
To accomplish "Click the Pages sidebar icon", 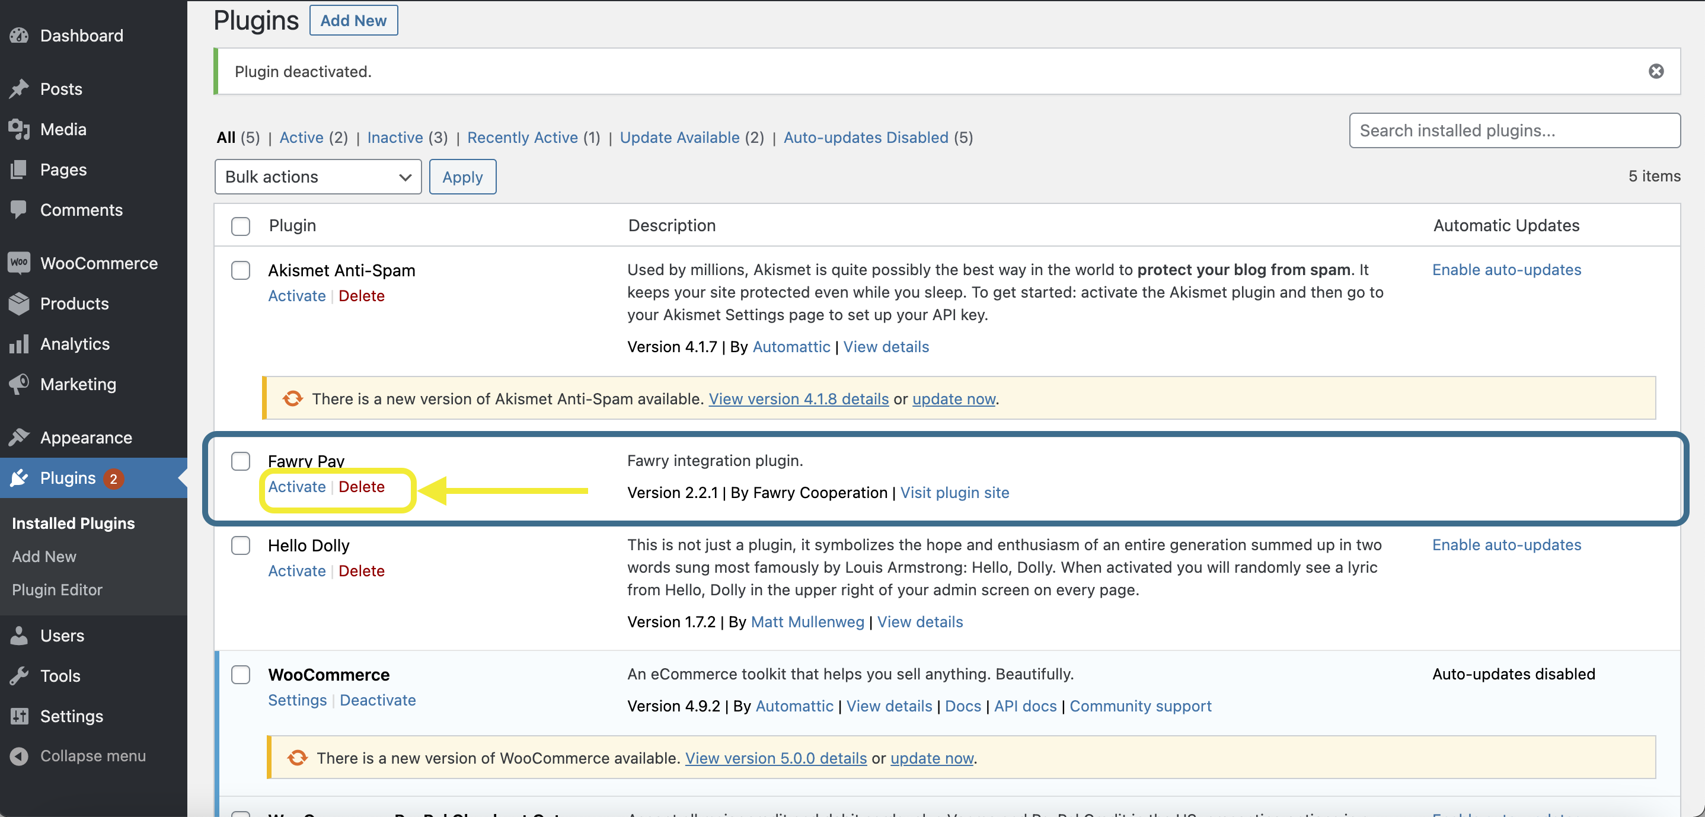I will (19, 170).
